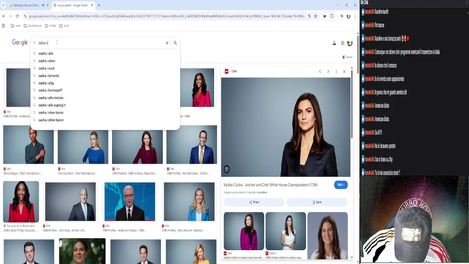The image size is (469, 264).
Task: Open the apps grid in bookmarks bar
Action: (x=3, y=26)
